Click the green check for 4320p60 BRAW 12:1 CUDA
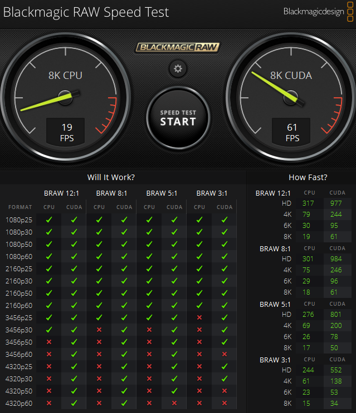356x413 pixels. tap(74, 403)
